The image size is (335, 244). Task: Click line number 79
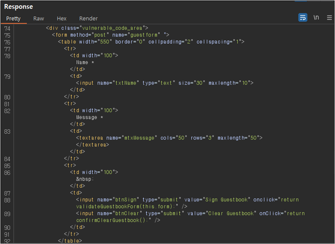point(7,77)
